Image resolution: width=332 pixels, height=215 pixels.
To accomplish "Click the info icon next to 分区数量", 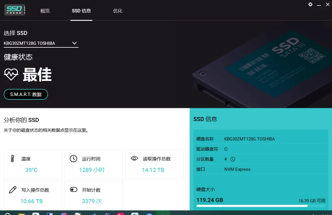I will pos(232,159).
